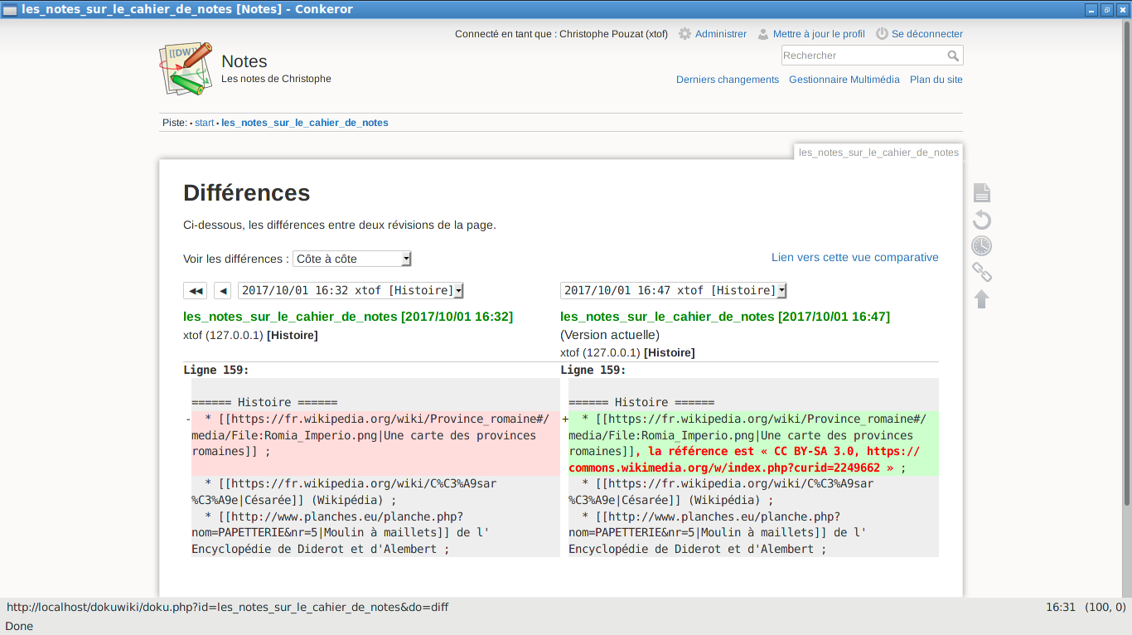Open Derniers changements menu item

pyautogui.click(x=727, y=80)
